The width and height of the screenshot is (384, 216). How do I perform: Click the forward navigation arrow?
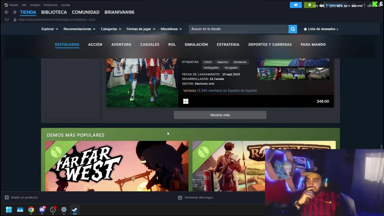[14, 12]
